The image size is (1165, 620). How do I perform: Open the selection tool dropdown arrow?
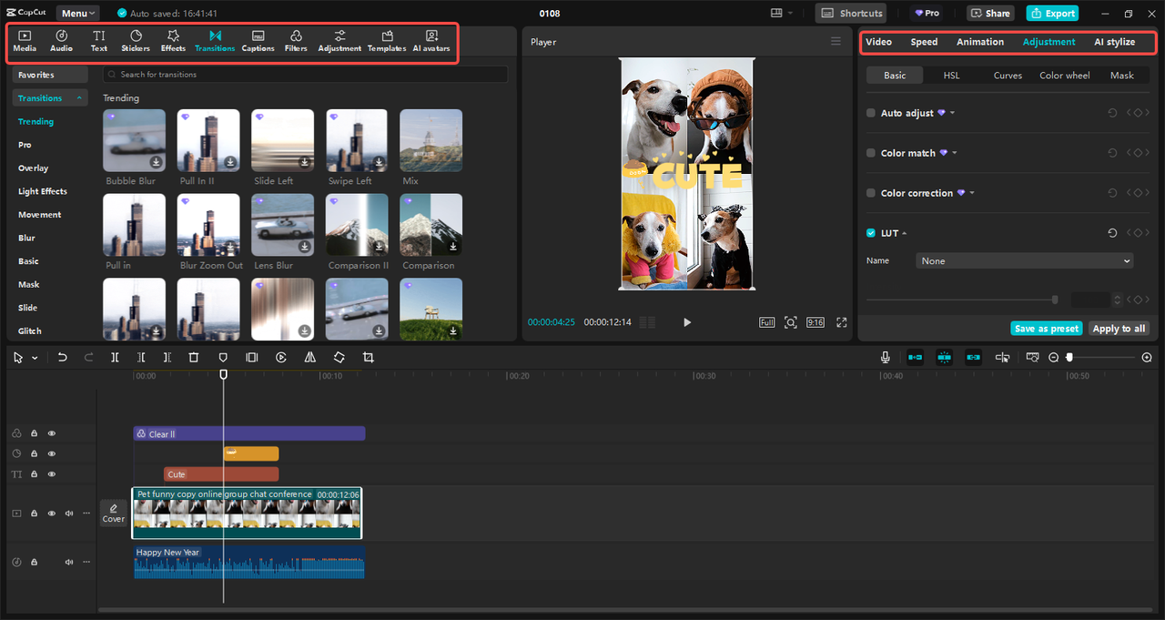(x=35, y=358)
